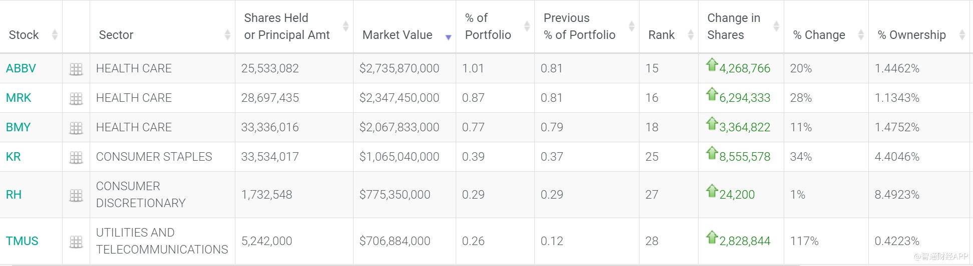
Task: Click the grid icon in the ABBV row
Action: (76, 69)
